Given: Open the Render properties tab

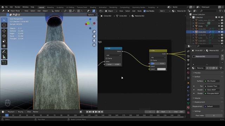Looking at the screenshot, I should (188, 56).
